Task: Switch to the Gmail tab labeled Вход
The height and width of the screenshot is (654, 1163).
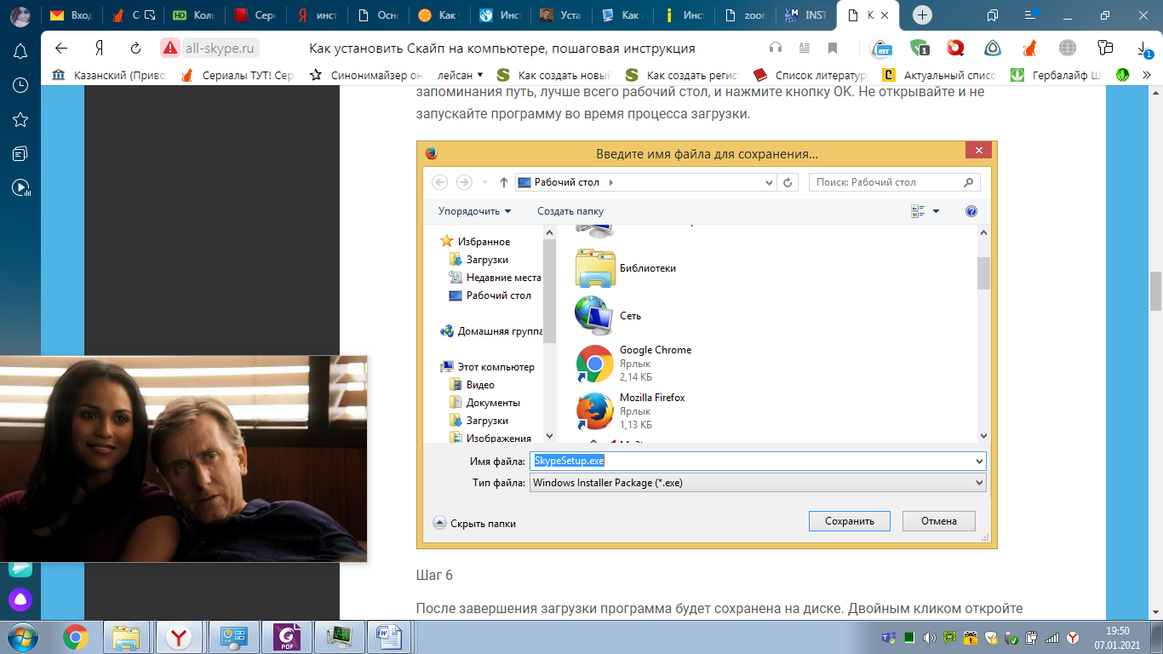Action: pyautogui.click(x=72, y=15)
